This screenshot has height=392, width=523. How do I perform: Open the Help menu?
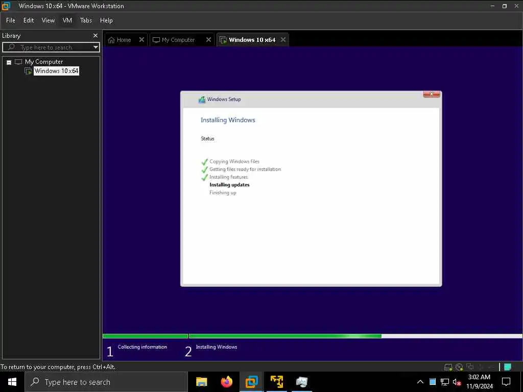106,20
